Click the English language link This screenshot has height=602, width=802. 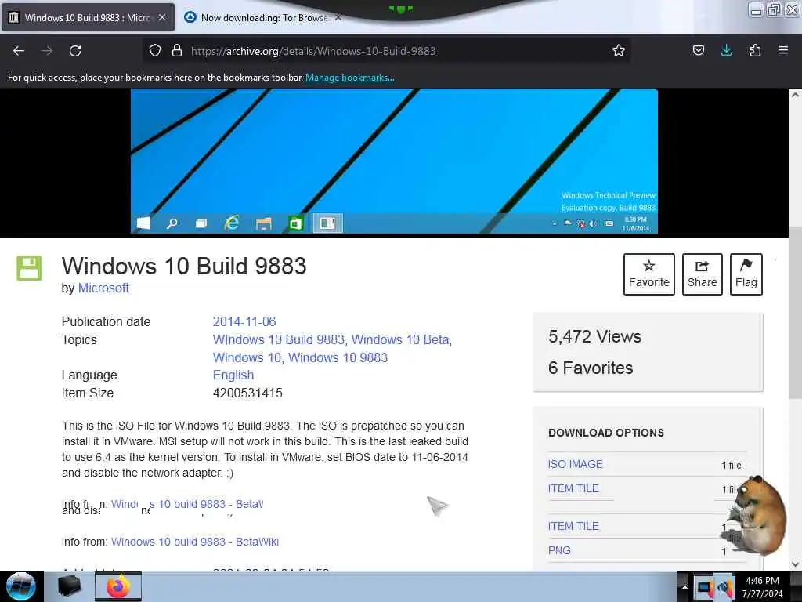233,375
